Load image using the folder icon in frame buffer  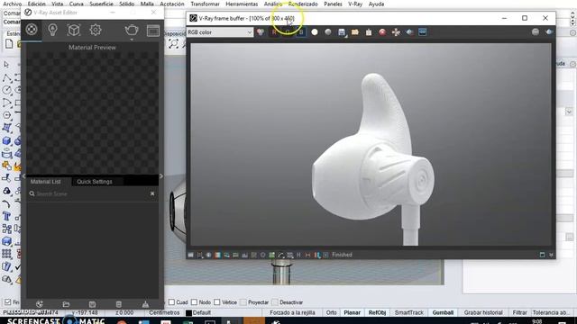pyautogui.click(x=355, y=32)
